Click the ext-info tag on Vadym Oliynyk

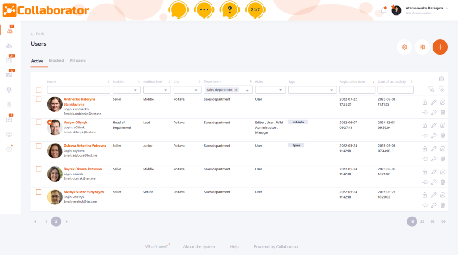point(298,122)
